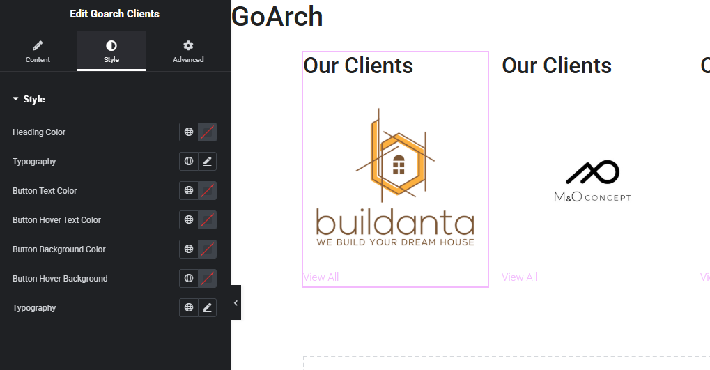This screenshot has height=370, width=710.
Task: Collapse the Style section arrow
Action: (x=16, y=99)
